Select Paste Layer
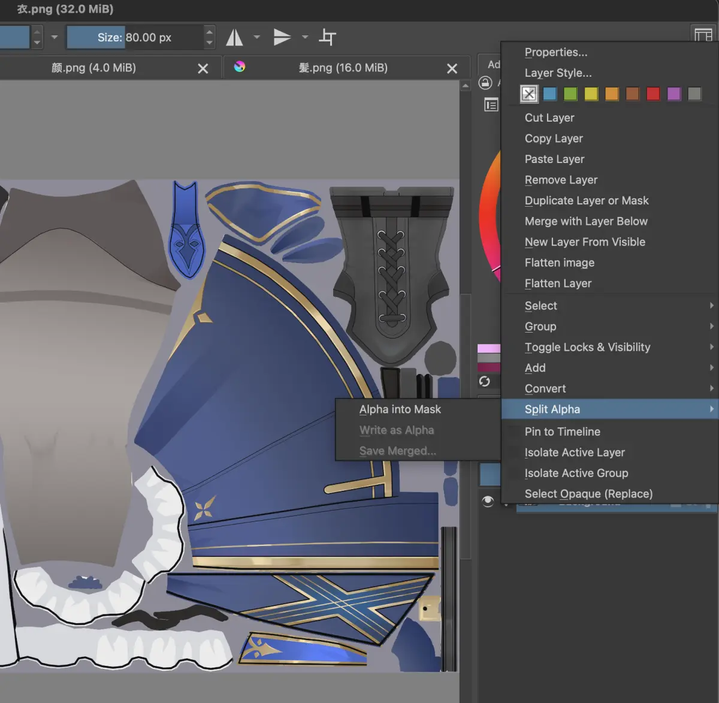Screen dimensions: 719x703 coord(609,159)
